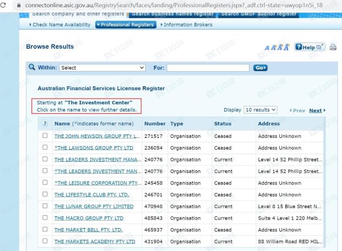The image size is (342, 251).
Task: Select the largest font size A
Action: 286,47
